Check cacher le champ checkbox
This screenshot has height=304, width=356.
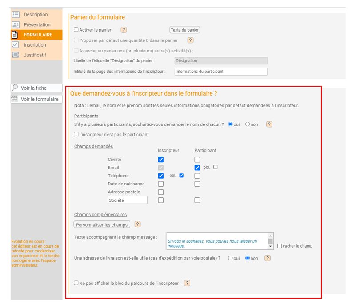[280, 246]
